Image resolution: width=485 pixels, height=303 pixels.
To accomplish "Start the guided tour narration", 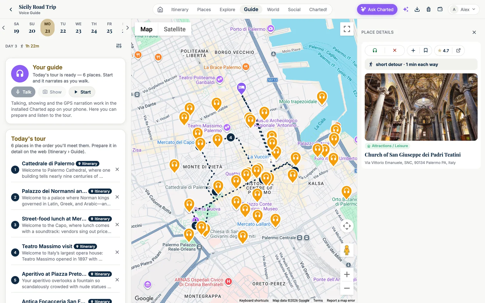I will coord(82,92).
